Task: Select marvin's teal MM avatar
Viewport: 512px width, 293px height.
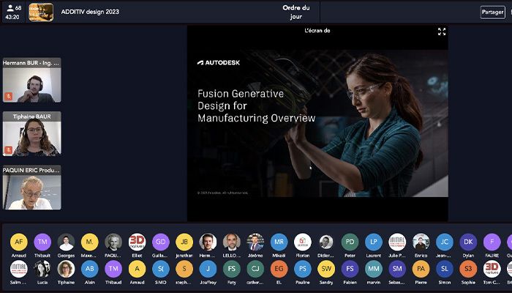Action: (374, 269)
